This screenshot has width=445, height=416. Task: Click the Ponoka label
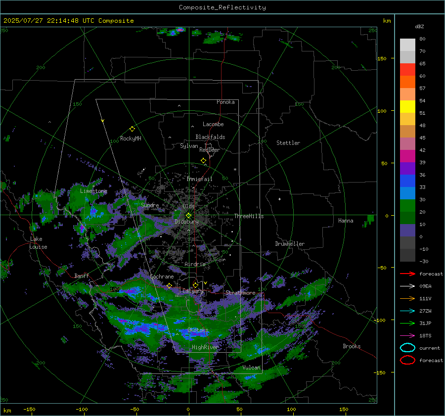point(225,102)
